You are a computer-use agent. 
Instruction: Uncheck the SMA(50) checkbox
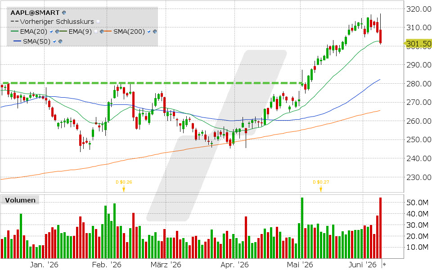click(x=54, y=41)
